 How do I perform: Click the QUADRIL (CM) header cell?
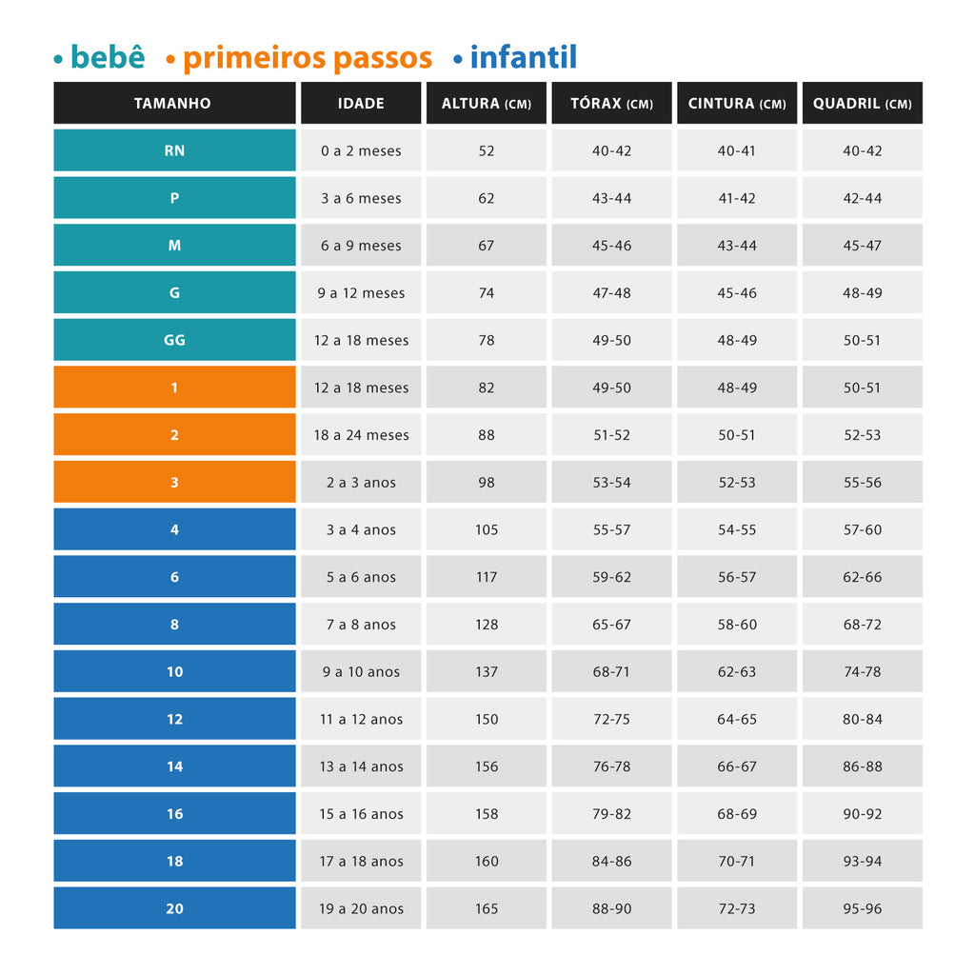862,103
